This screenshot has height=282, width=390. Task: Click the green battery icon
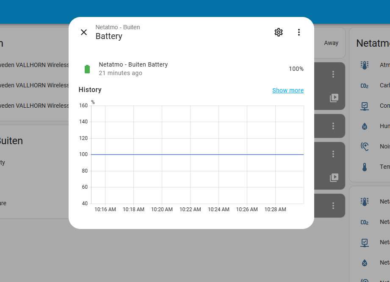tap(87, 69)
